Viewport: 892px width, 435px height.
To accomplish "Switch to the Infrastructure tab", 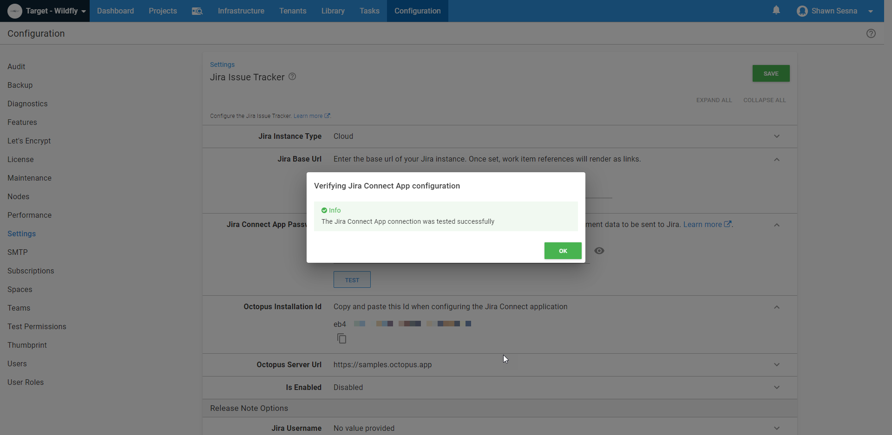I will point(241,11).
